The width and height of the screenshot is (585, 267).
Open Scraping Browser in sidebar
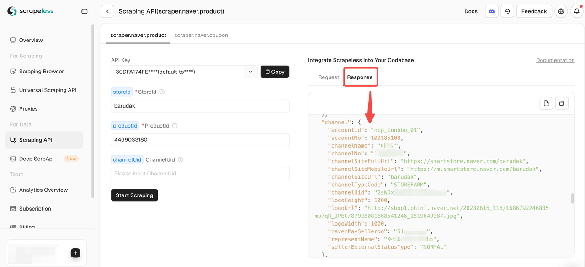click(x=41, y=72)
